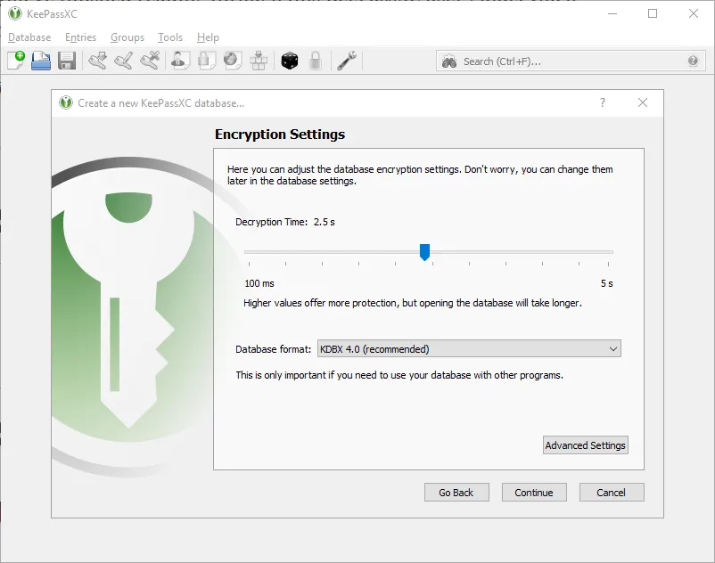Click the Lock Database padlock icon
Viewport: 715px width, 563px height.
pos(315,61)
